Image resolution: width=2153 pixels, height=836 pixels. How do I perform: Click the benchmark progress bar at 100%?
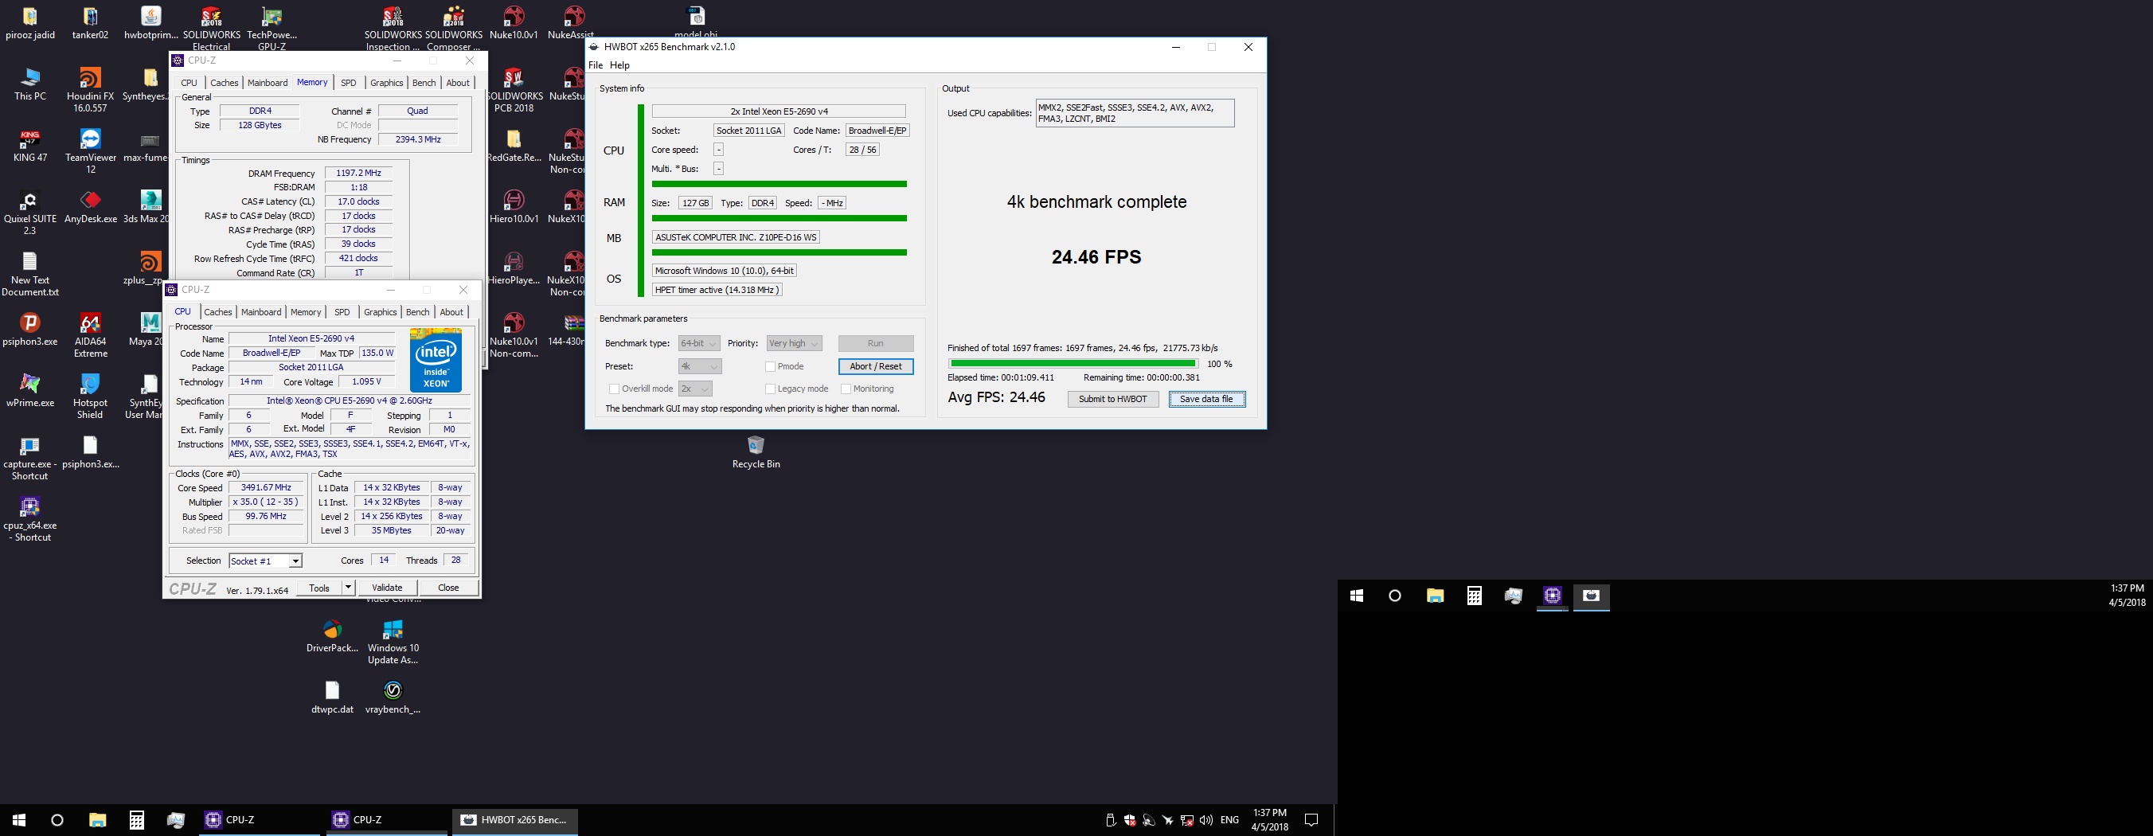point(1073,364)
